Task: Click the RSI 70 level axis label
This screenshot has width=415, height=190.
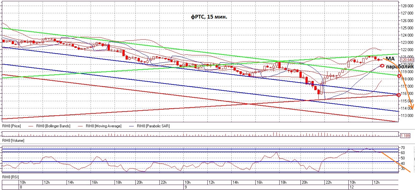Action: [403, 147]
